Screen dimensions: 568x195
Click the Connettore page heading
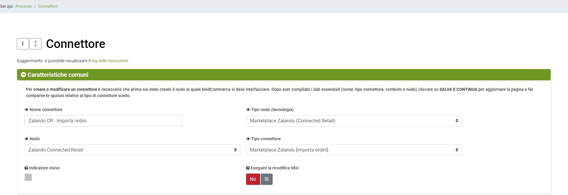pos(76,44)
